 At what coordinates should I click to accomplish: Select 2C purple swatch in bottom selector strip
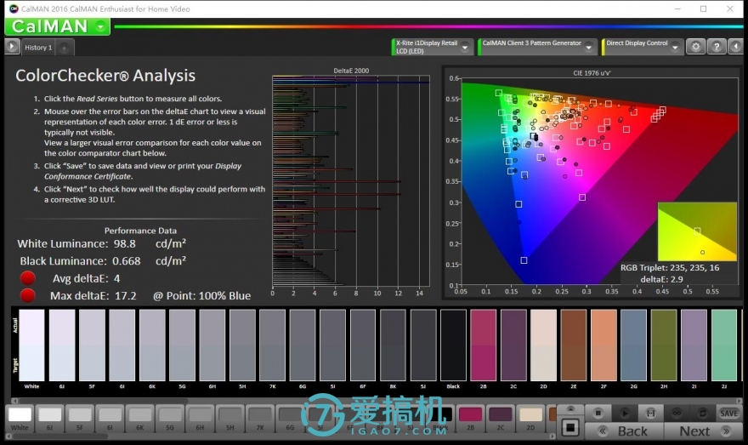[501, 419]
